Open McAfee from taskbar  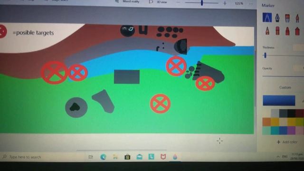[163, 157]
